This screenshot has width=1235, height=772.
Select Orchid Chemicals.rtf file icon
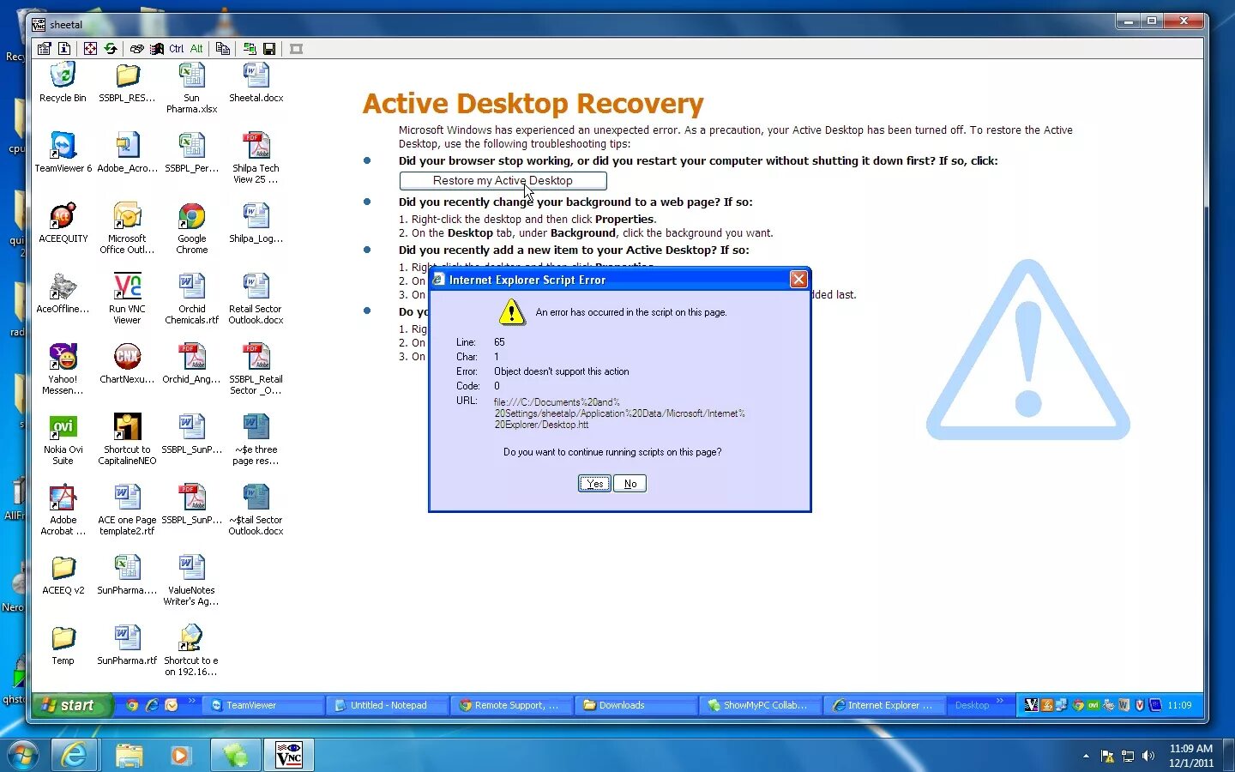click(191, 299)
